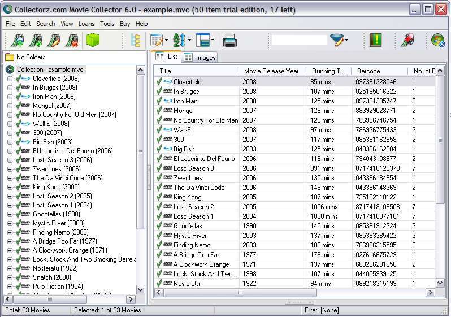Click the disc icon next to Collection - example.mvc
Screen dimensions: 451x317
click(x=10, y=70)
